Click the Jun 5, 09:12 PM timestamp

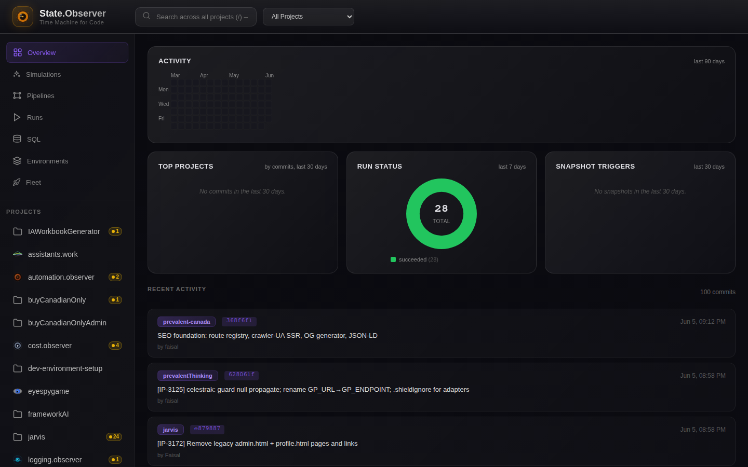point(703,322)
